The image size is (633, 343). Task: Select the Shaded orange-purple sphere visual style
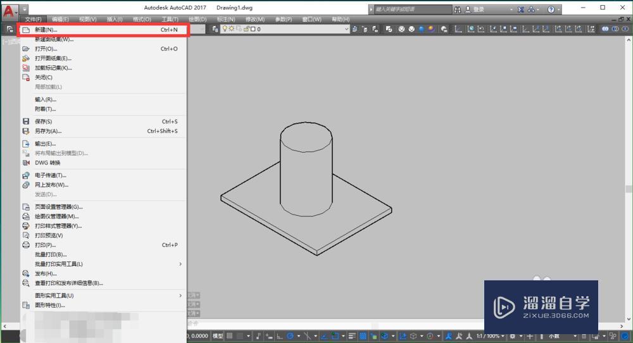[x=431, y=29]
